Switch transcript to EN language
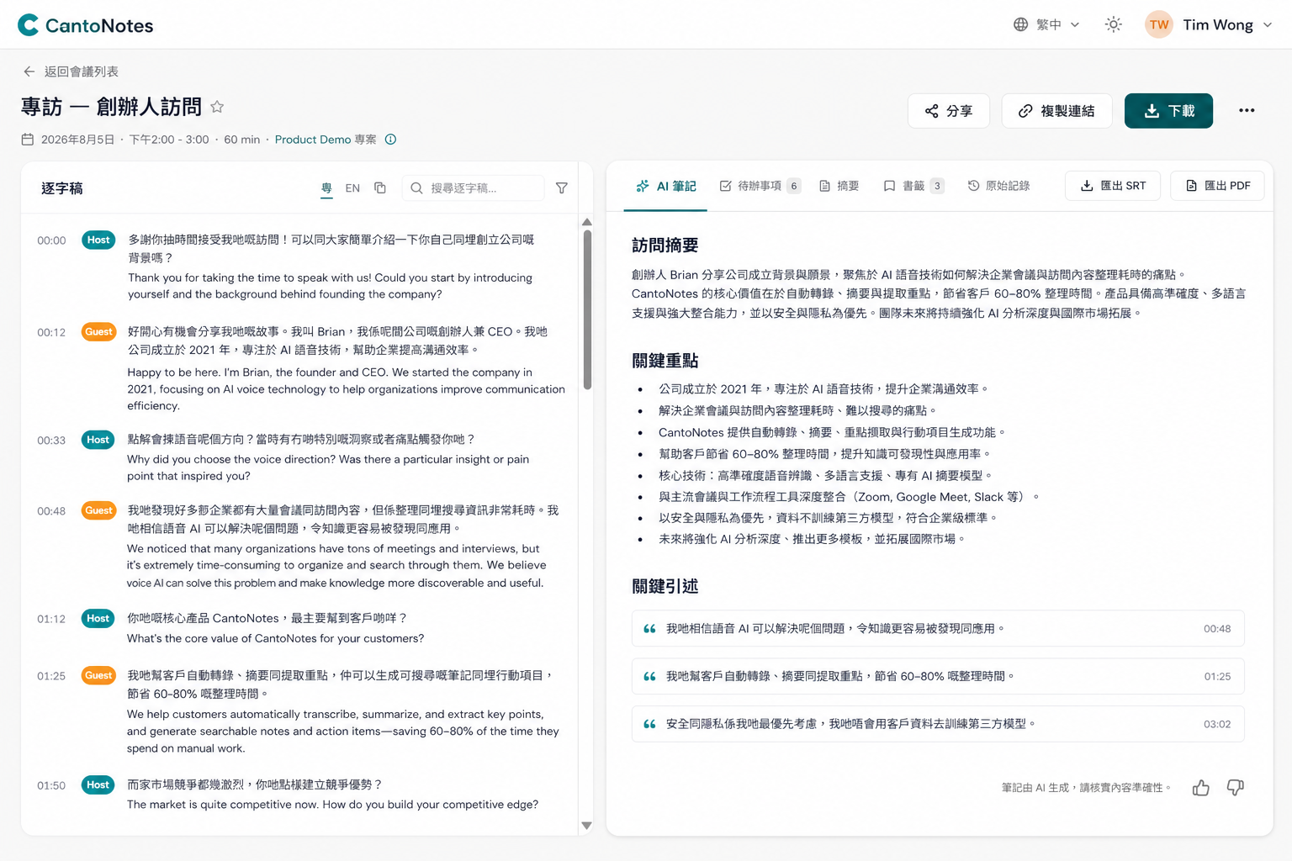This screenshot has width=1292, height=861. [x=352, y=188]
